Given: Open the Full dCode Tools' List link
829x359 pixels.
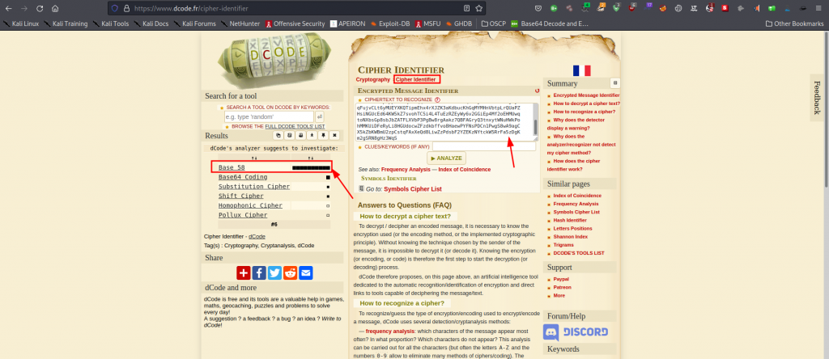Looking at the screenshot, I should [295, 127].
